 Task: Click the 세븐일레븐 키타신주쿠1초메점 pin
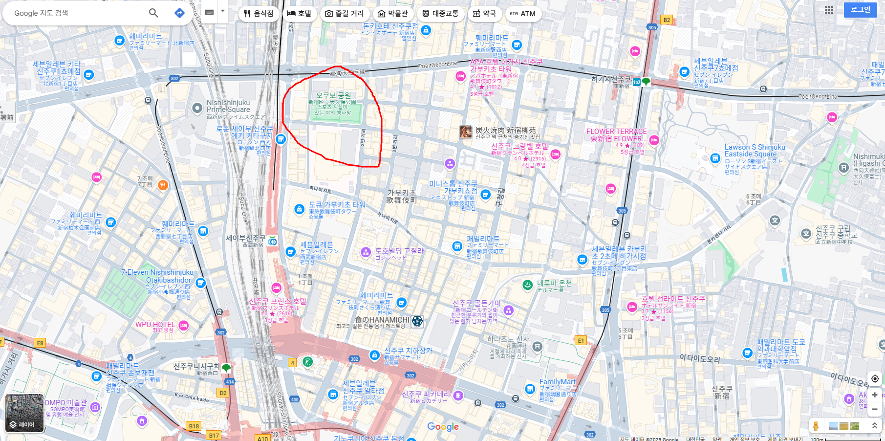(88, 75)
